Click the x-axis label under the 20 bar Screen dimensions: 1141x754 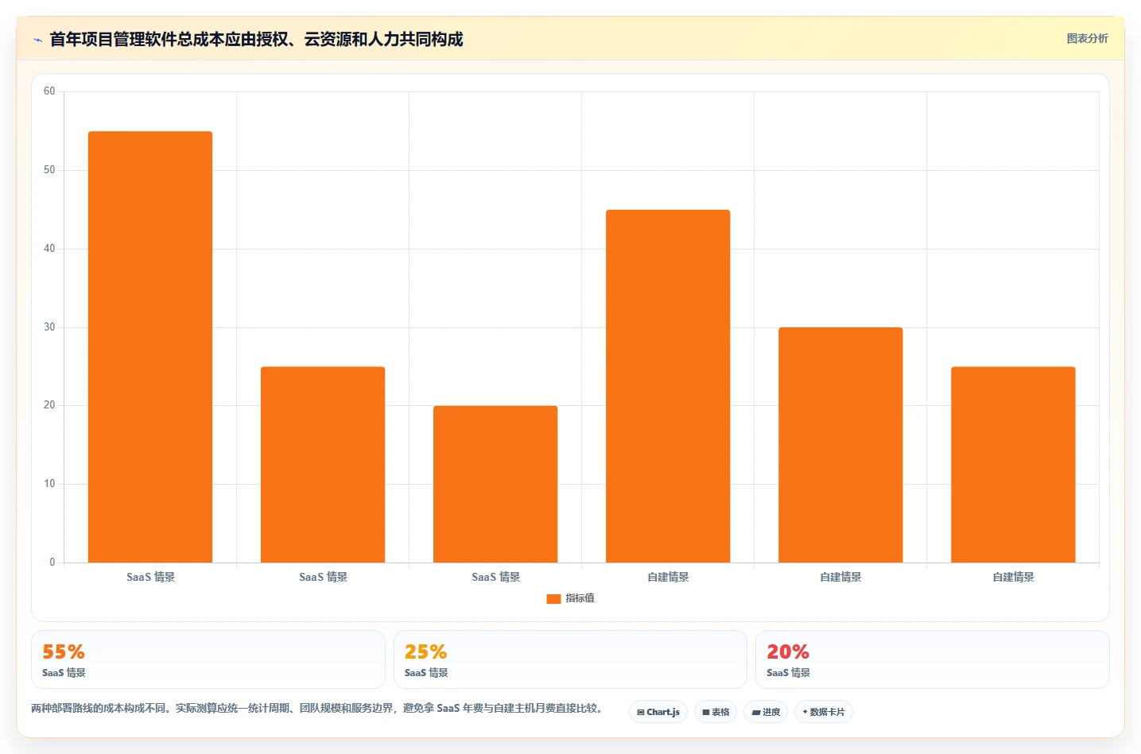tap(495, 577)
